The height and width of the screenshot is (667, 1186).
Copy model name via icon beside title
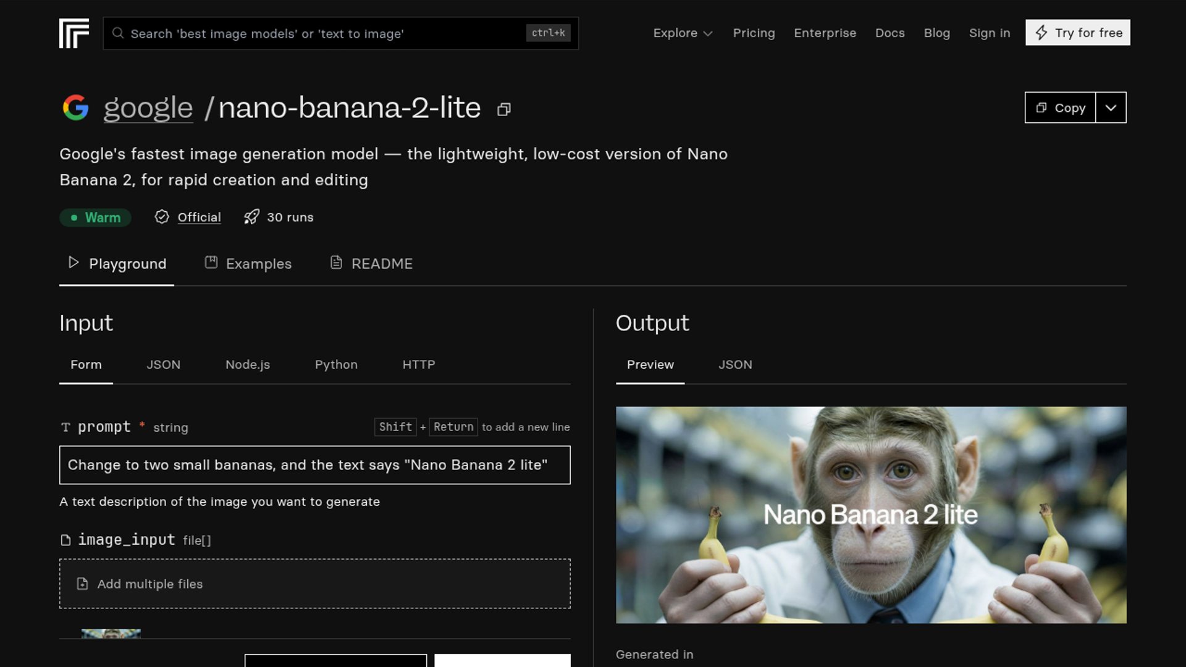point(504,109)
